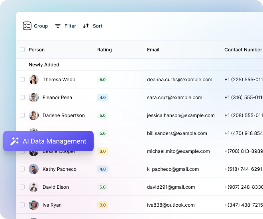Select the David Elson row checkbox

pyautogui.click(x=22, y=187)
